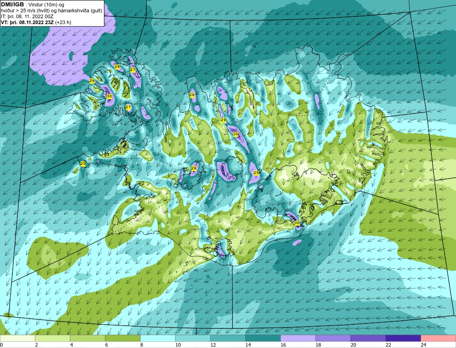Viewport: 456px width, 348px height.
Task: Click the 2–4 m/s light green swatch
Action: (52, 338)
